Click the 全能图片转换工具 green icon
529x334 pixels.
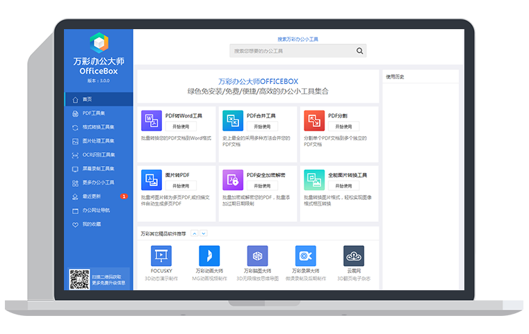point(314,180)
